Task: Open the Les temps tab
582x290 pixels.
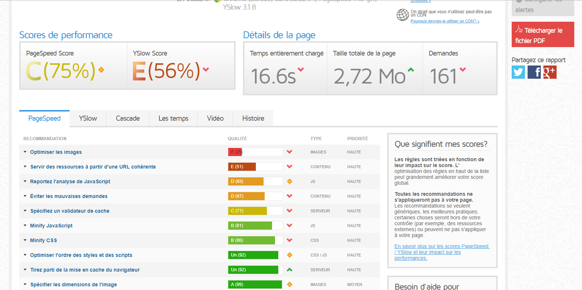Action: tap(173, 118)
